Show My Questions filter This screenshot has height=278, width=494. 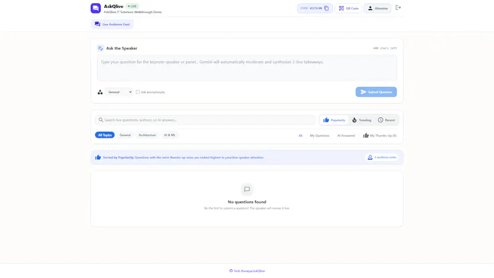[319, 135]
